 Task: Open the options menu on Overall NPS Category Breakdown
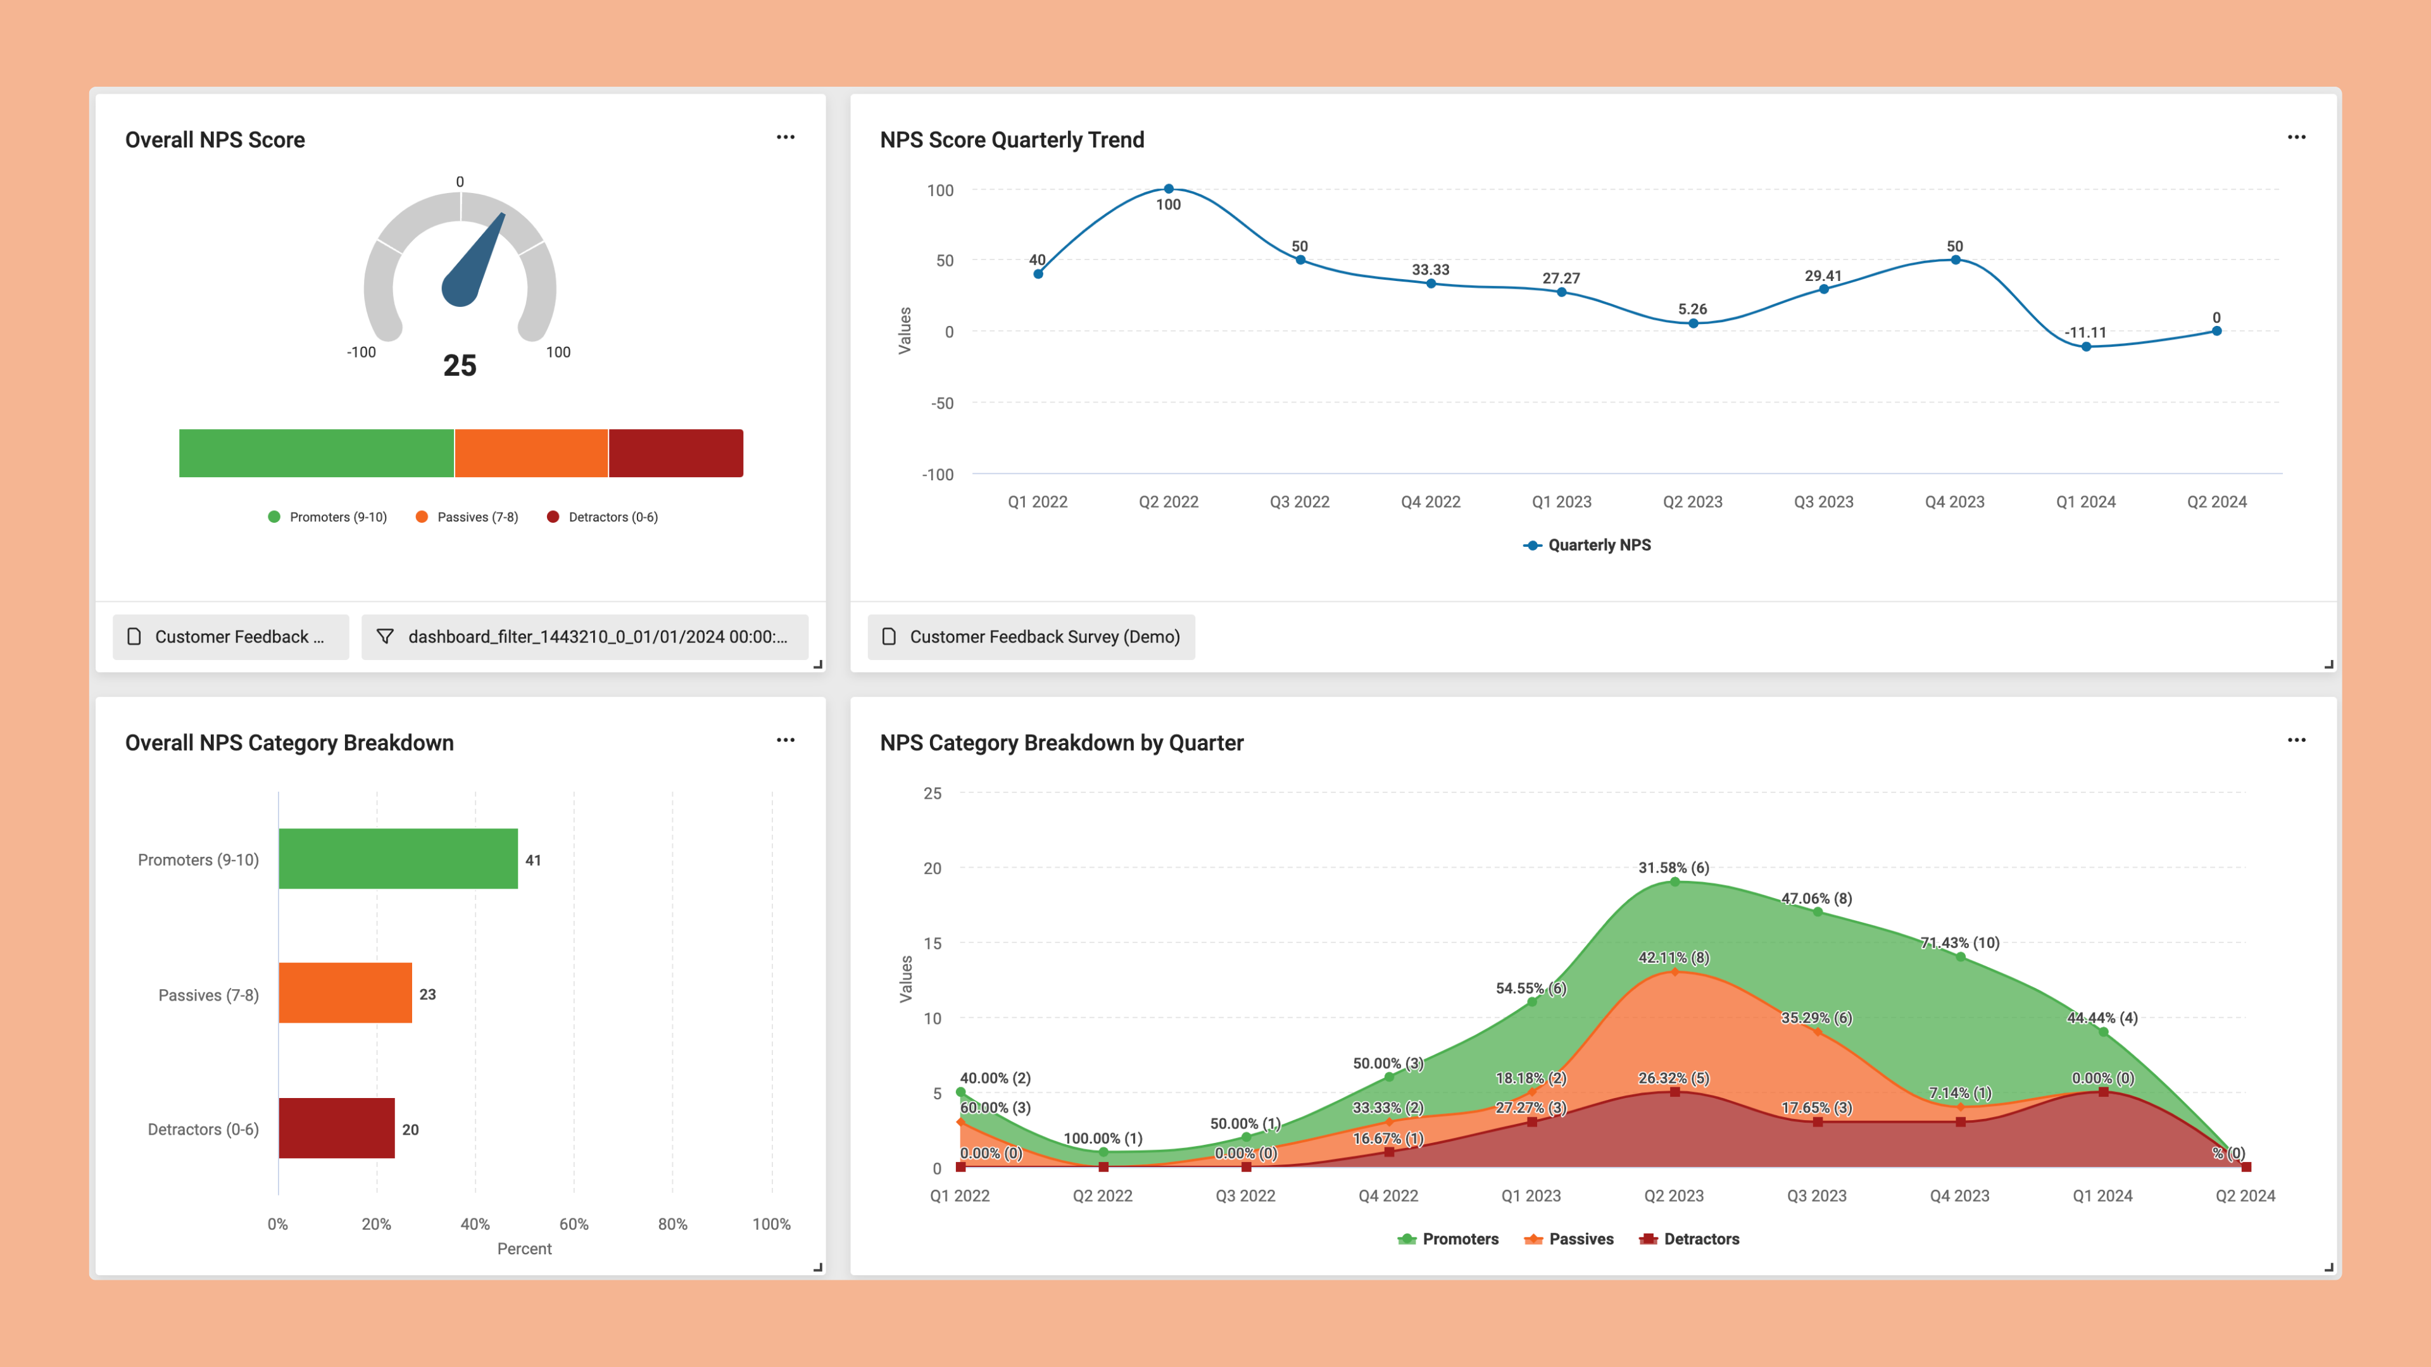point(786,740)
